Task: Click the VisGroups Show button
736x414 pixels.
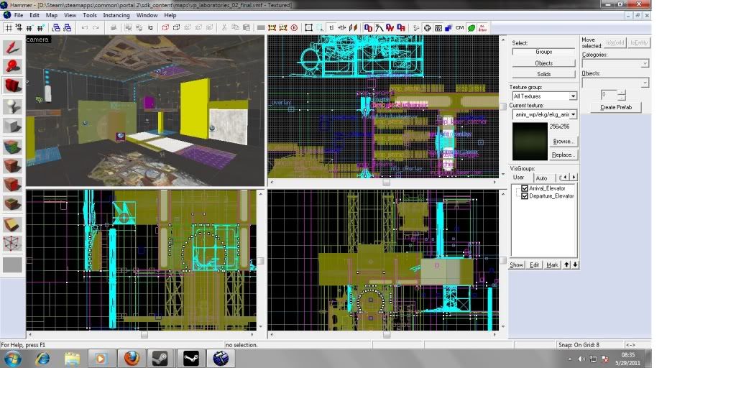Action: [516, 265]
